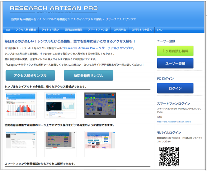Open the pink-highlighted recording page thumbnail

pos(100,144)
